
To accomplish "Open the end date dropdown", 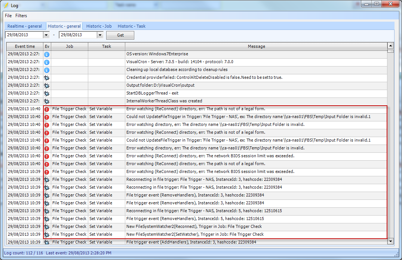I will pyautogui.click(x=100, y=35).
